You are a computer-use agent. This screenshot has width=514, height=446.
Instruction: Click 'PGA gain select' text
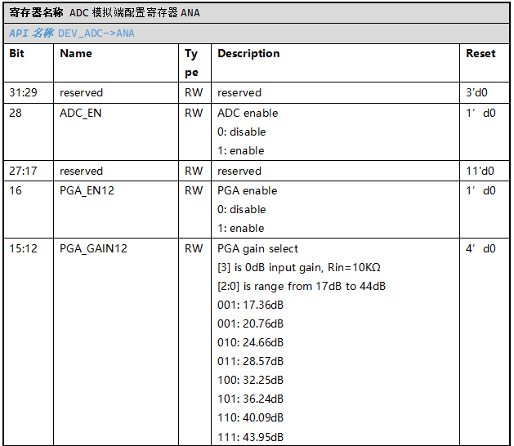pyautogui.click(x=258, y=249)
